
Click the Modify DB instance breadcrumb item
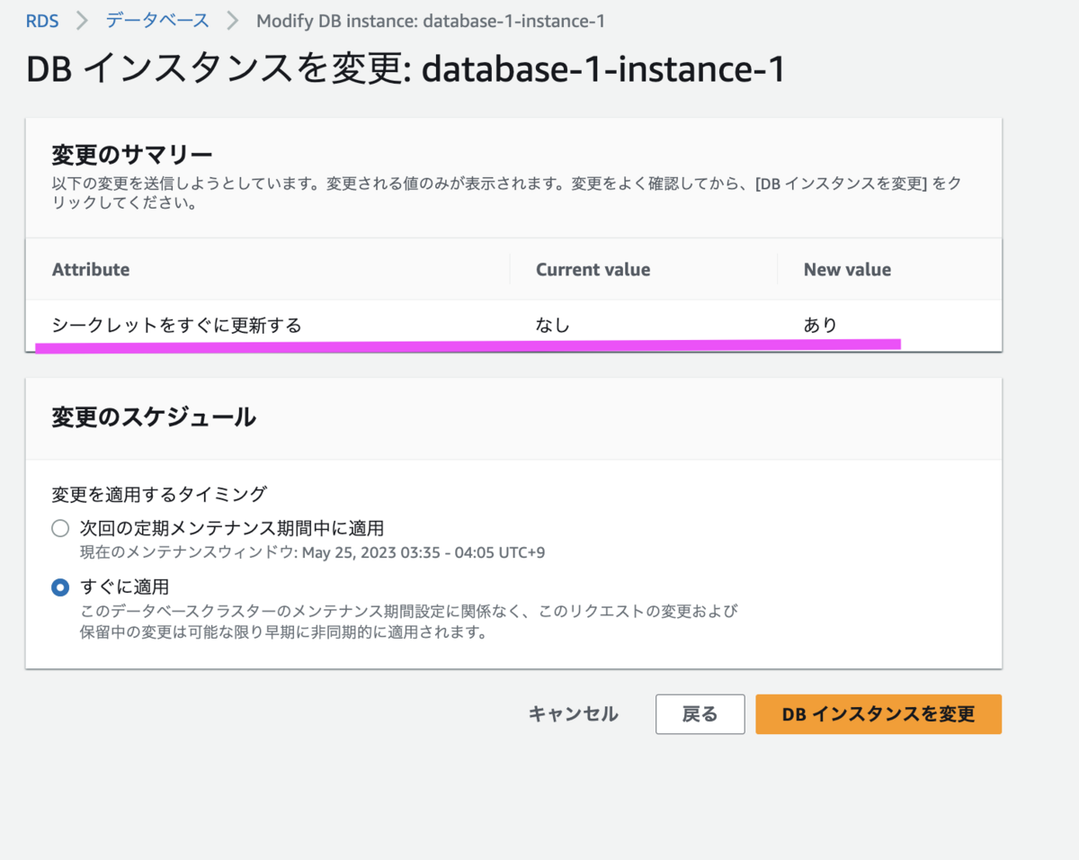(431, 21)
